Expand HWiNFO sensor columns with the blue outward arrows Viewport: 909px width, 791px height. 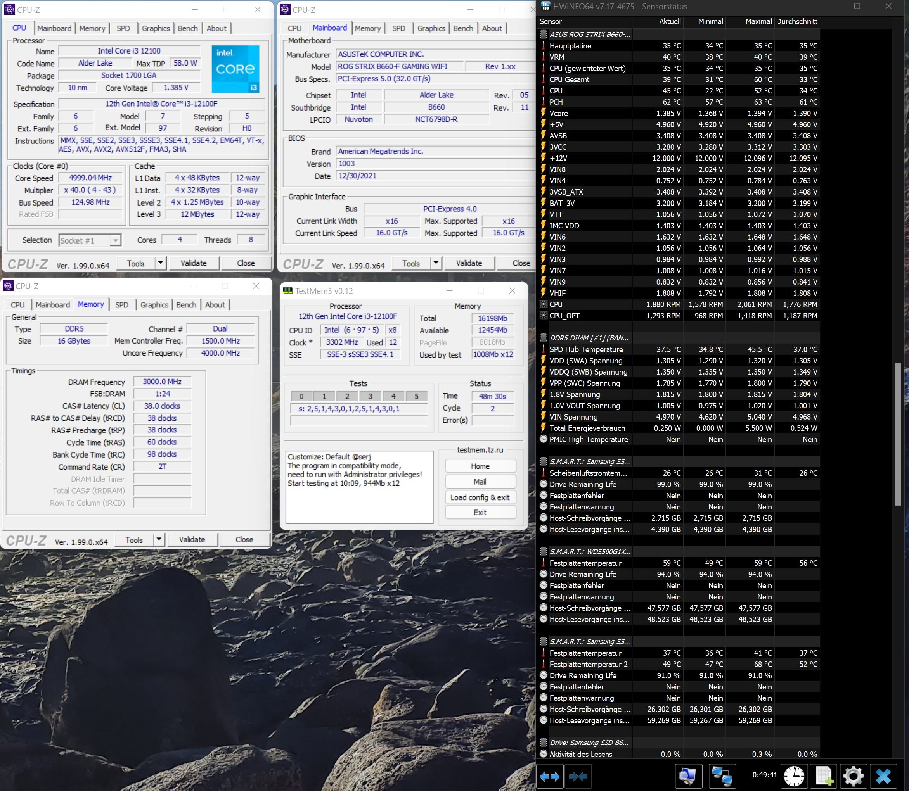[549, 776]
